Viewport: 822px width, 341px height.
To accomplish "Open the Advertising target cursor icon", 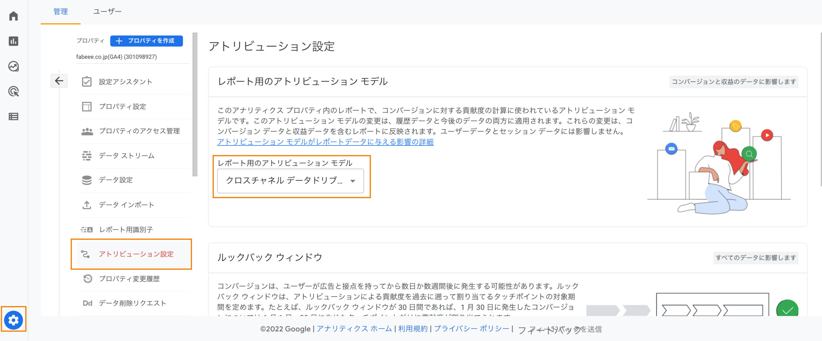I will coord(13,92).
